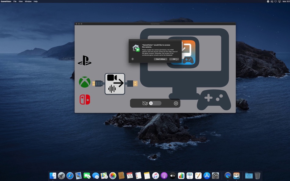The image size is (290, 181).
Task: Open Reminders from the dock
Action: (138, 176)
